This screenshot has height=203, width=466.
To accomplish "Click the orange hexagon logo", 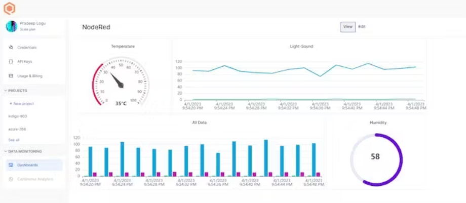I will tap(9, 8).
